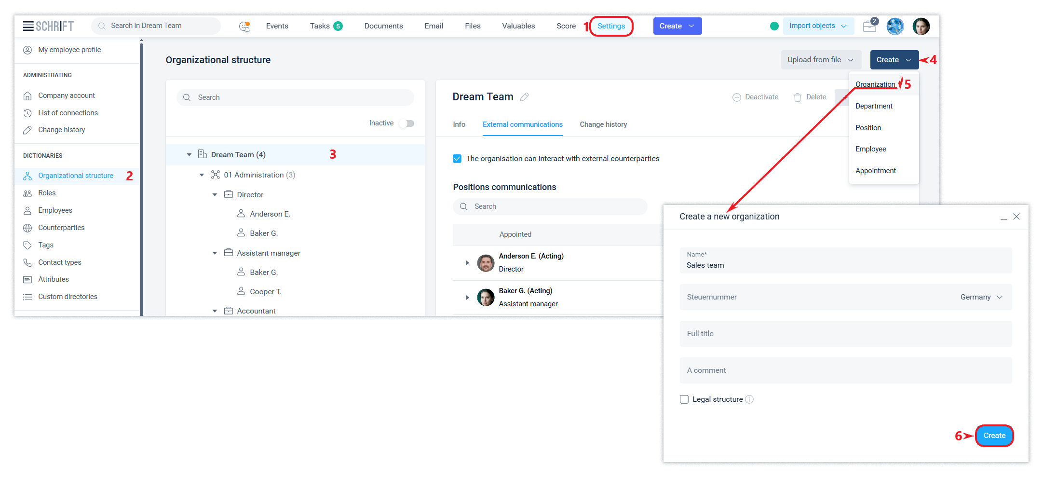The image size is (1043, 477).
Task: Open the hamburger menu next to SCHRIFT
Action: (x=28, y=26)
